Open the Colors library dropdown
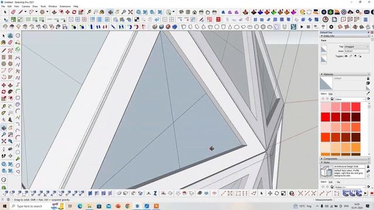Image resolution: width=374 pixels, height=210 pixels. point(350,99)
